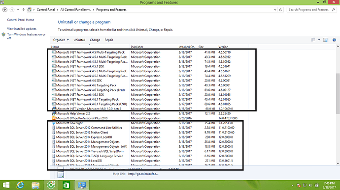Click the Repair toolbar button
Screen dimensions: 340x190
point(109,40)
